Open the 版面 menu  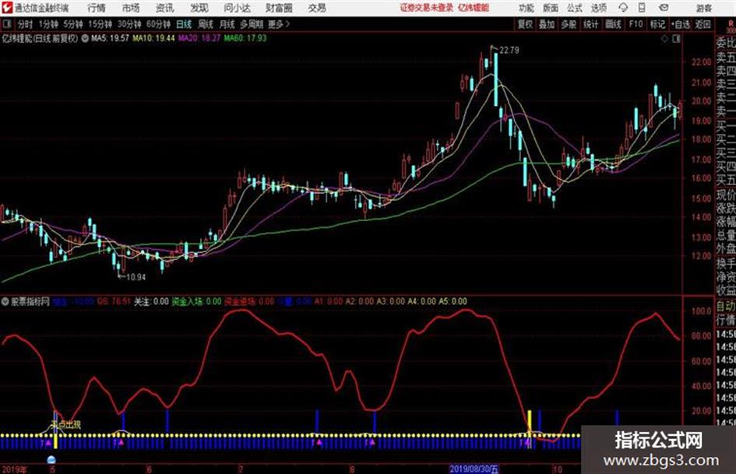[x=550, y=8]
